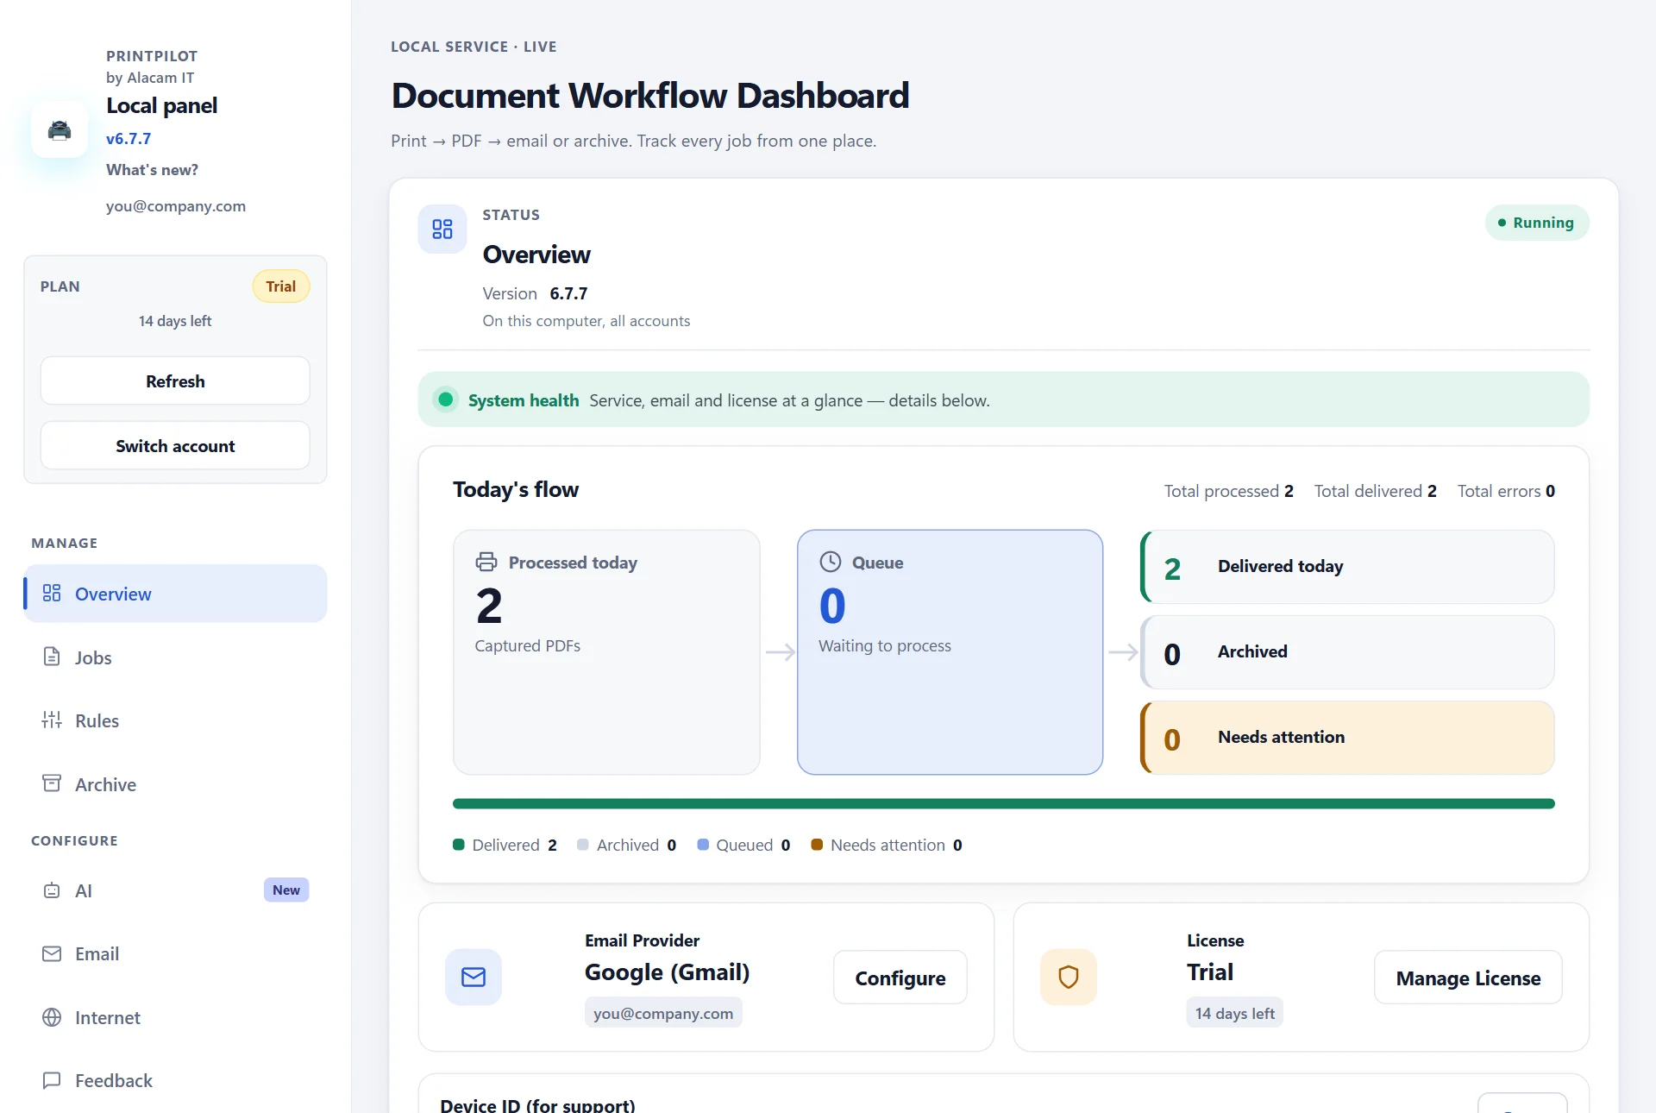The width and height of the screenshot is (1656, 1113).
Task: Click the AI robot icon
Action: click(x=52, y=890)
